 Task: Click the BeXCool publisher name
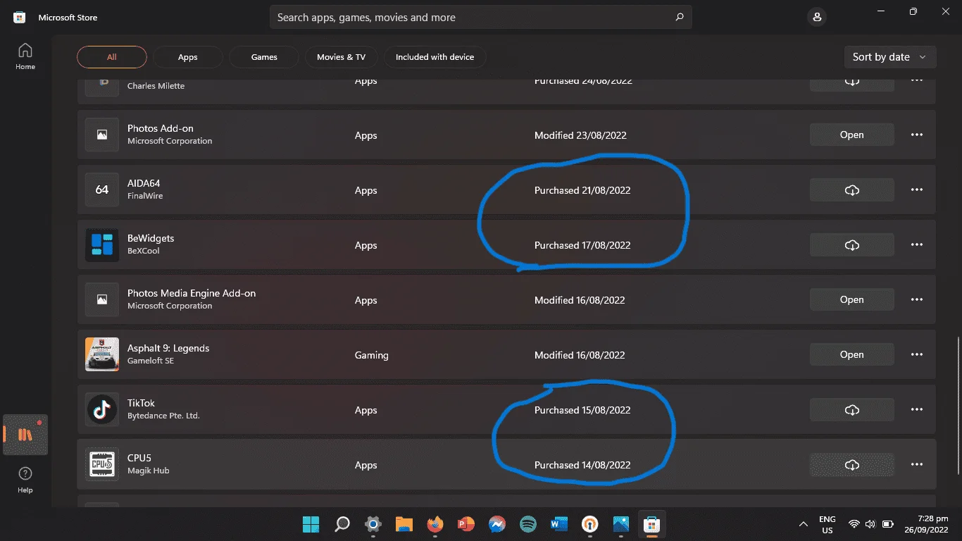tap(144, 251)
